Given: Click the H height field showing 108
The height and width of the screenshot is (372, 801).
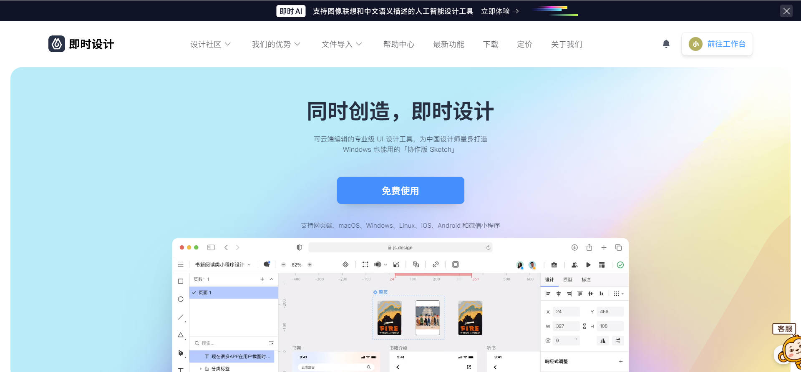Looking at the screenshot, I should pos(610,326).
